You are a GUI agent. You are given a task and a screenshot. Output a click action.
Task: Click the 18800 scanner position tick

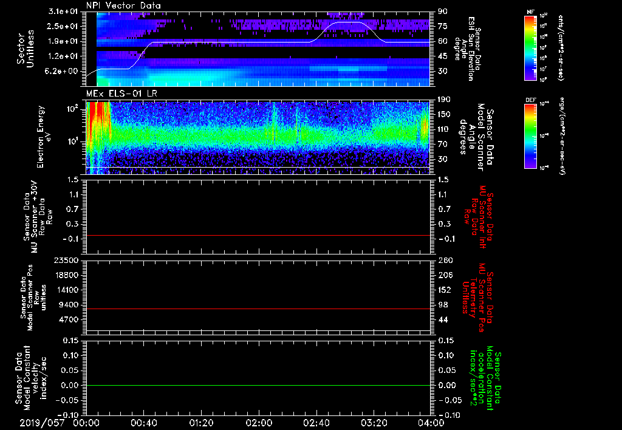pos(66,275)
